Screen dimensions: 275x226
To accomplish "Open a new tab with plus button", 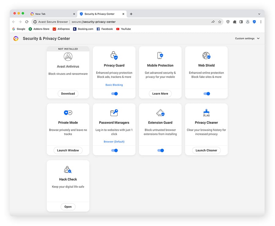I will point(131,14).
